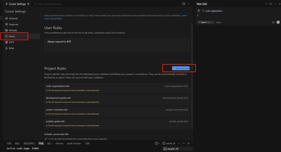Image resolution: width=281 pixels, height=152 pixels.
Task: Maximize the bottom panel with chevron
Action: coord(184,143)
